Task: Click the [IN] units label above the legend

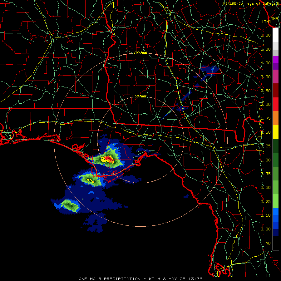Action: tap(267, 22)
